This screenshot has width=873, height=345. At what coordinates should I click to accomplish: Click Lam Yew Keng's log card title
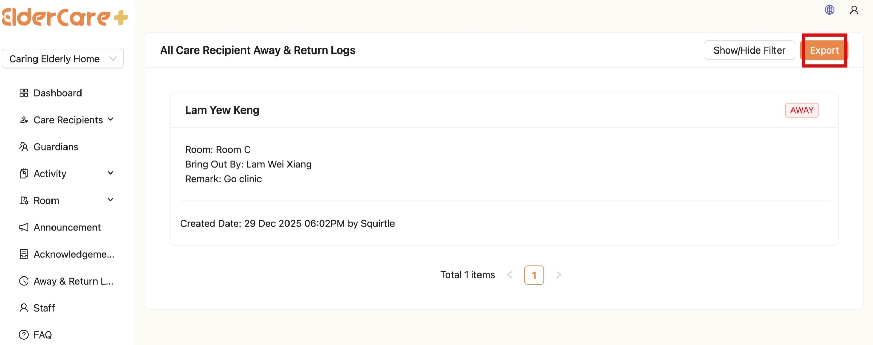[x=222, y=110]
